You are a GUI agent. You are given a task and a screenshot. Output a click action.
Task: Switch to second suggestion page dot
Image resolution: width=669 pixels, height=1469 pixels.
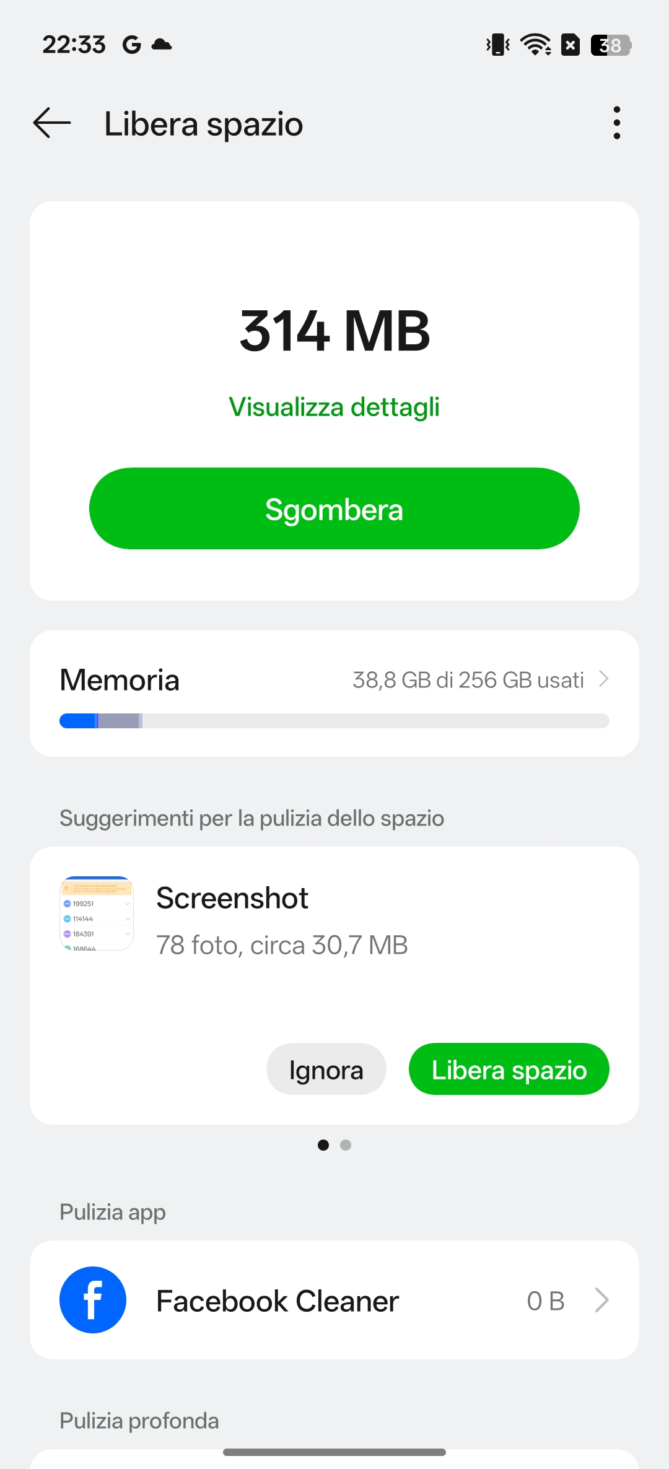[x=346, y=1145]
